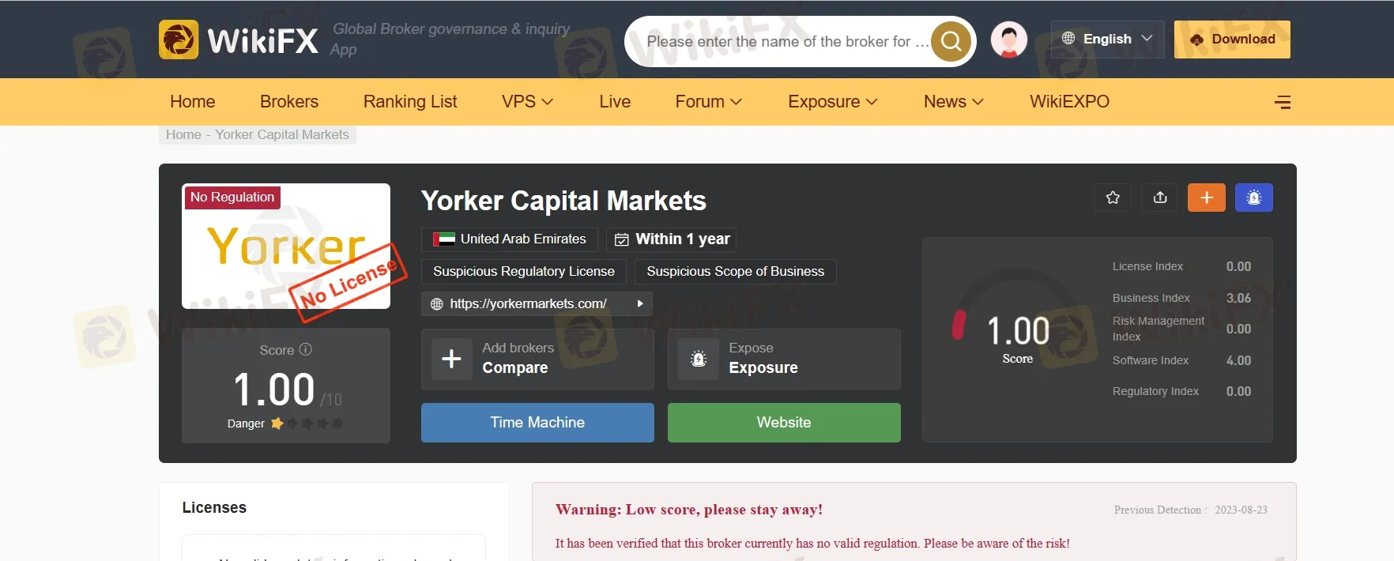This screenshot has width=1394, height=561.
Task: Expand the Exposure menu
Action: tap(833, 102)
